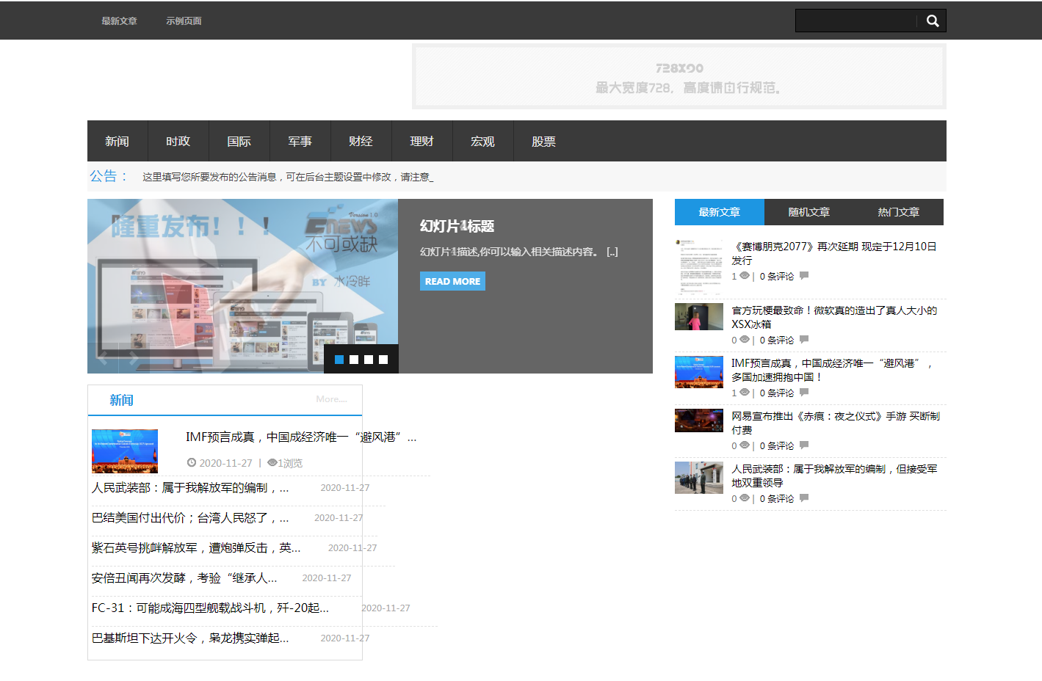Expand the slide description via the [..] link
Image resolution: width=1042 pixels, height=681 pixels.
click(x=612, y=252)
